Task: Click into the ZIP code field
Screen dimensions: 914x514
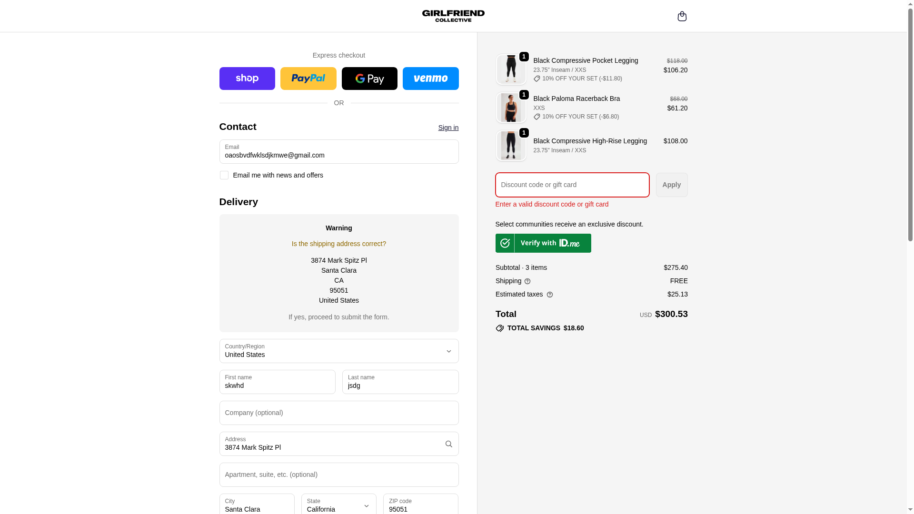Action: click(x=420, y=504)
